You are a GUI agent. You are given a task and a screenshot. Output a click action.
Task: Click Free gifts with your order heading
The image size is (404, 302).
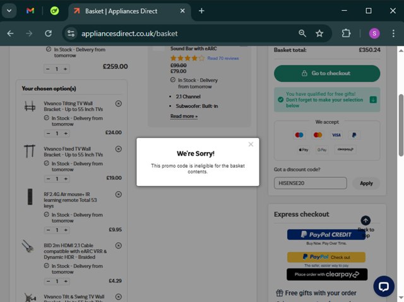(x=321, y=293)
